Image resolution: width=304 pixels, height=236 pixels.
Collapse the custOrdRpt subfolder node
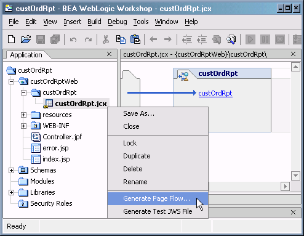coord(23,92)
